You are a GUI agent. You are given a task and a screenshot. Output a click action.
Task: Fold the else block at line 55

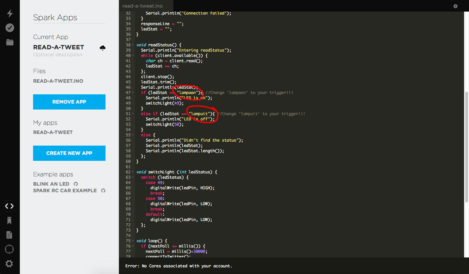click(133, 135)
